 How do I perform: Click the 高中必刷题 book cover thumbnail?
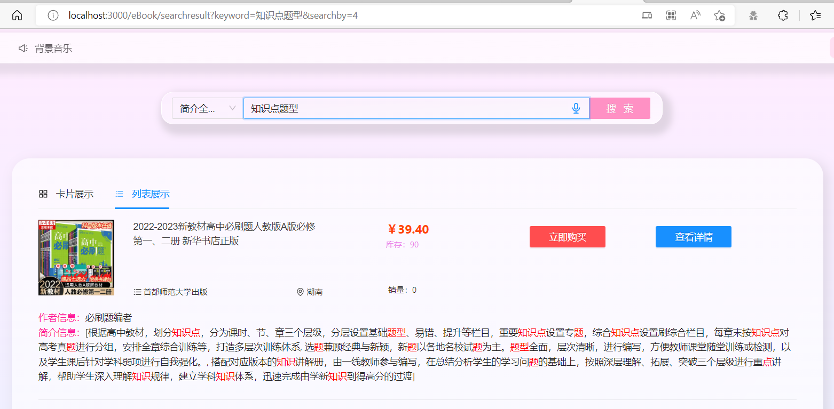click(x=76, y=258)
